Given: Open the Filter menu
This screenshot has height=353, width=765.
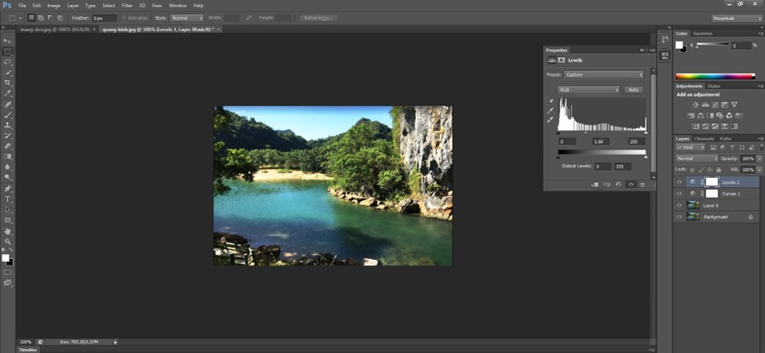Looking at the screenshot, I should click(127, 6).
